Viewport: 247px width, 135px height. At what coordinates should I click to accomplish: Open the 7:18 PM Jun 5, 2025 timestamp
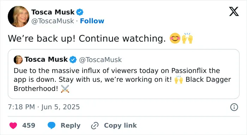(x=44, y=107)
